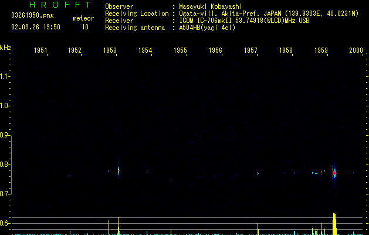Click the Receiving Location label
Viewport: 369px width, 235px height.
[x=137, y=14]
